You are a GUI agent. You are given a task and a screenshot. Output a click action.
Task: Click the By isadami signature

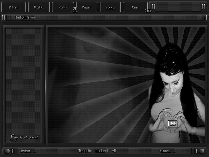click(x=24, y=138)
